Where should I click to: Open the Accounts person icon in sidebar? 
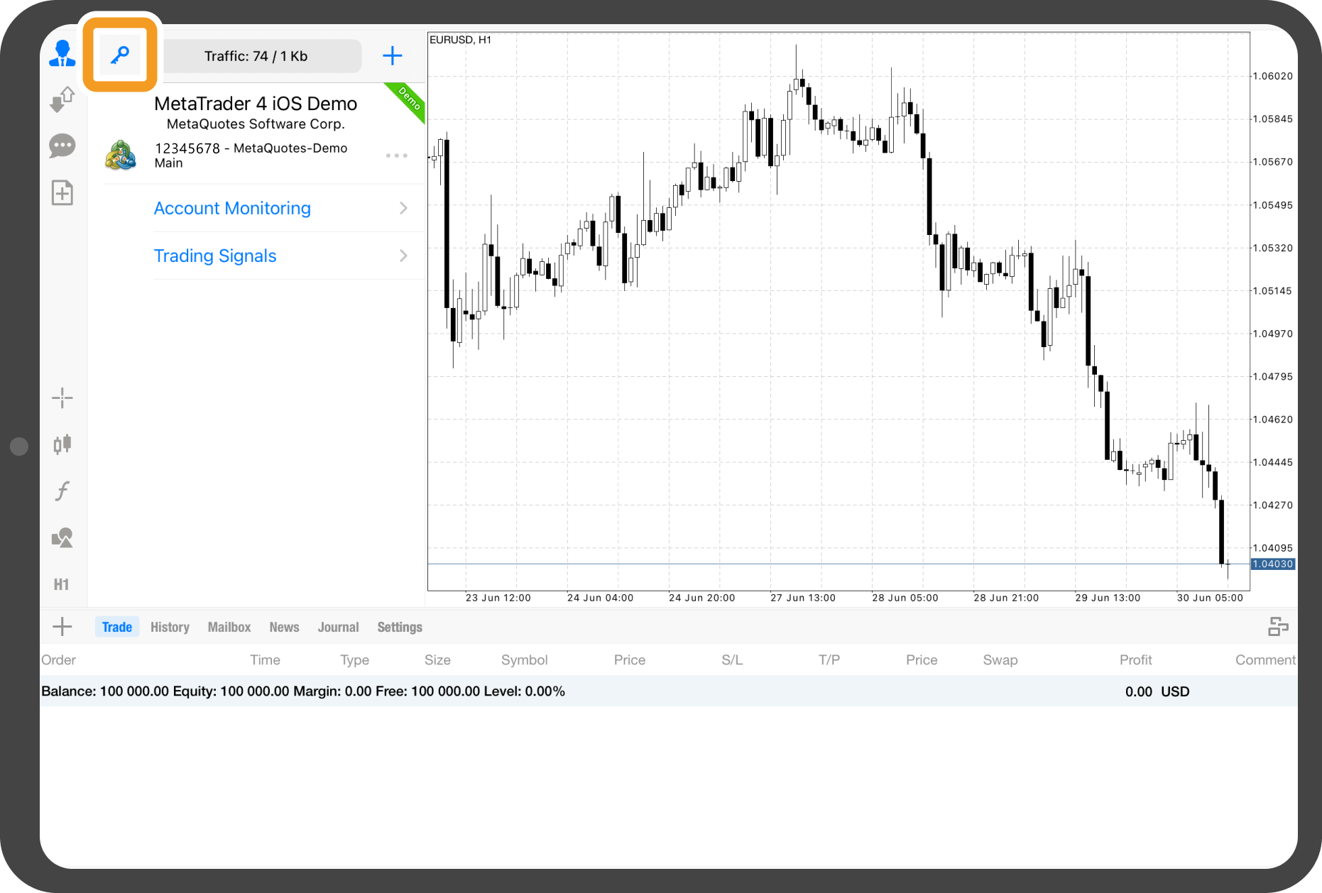click(x=62, y=54)
